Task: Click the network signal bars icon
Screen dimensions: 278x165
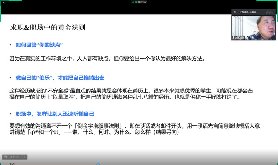Action: pyautogui.click(x=133, y=2)
